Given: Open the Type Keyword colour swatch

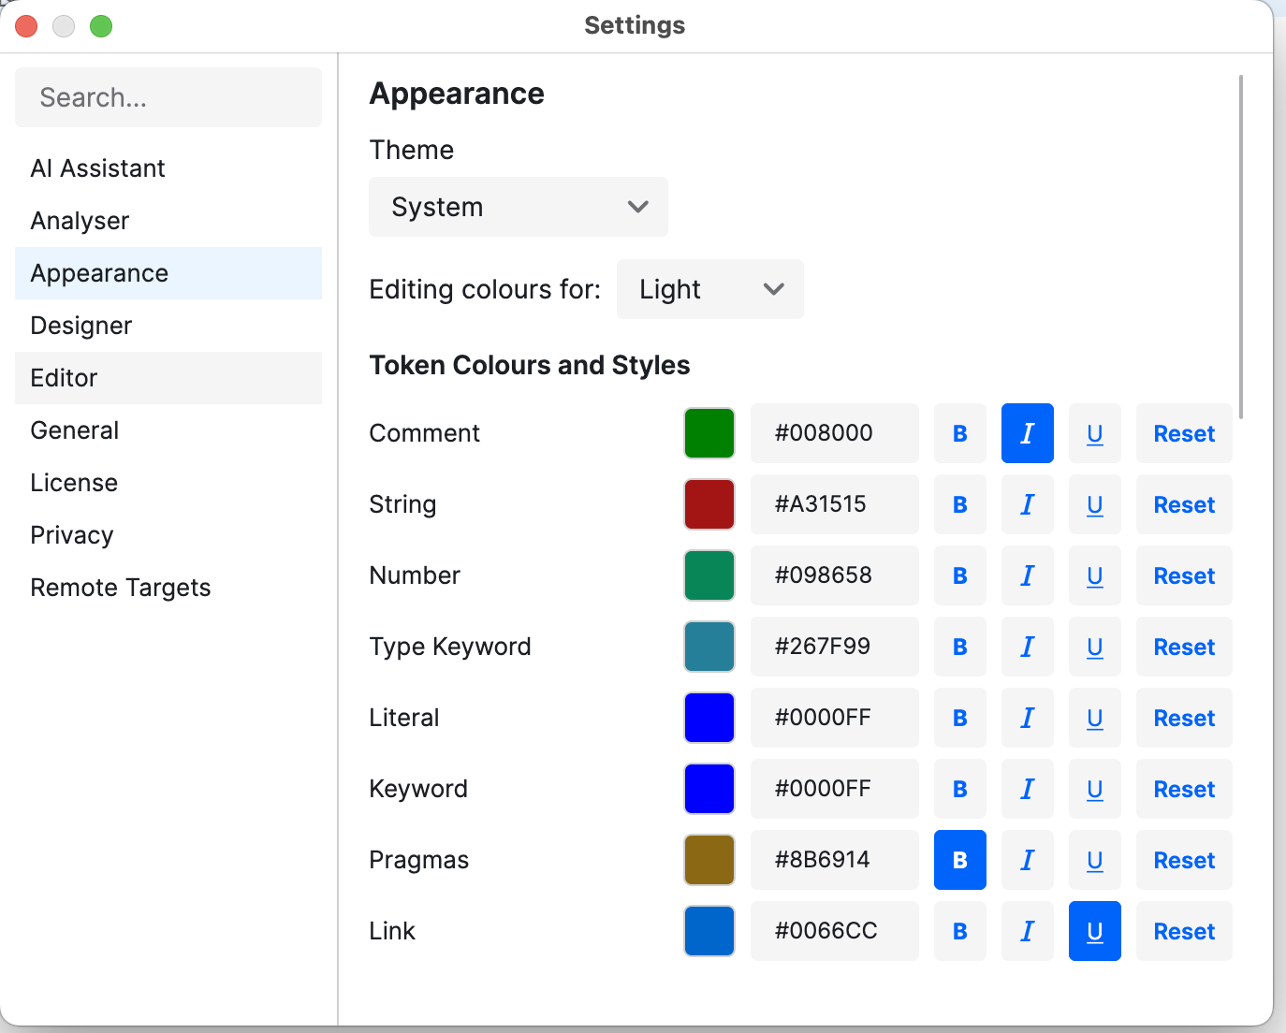Looking at the screenshot, I should pyautogui.click(x=709, y=647).
